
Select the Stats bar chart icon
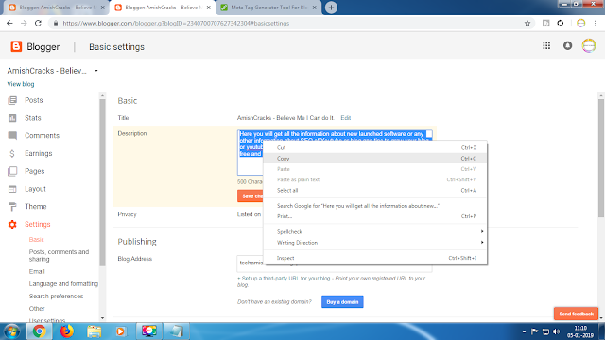[x=12, y=118]
